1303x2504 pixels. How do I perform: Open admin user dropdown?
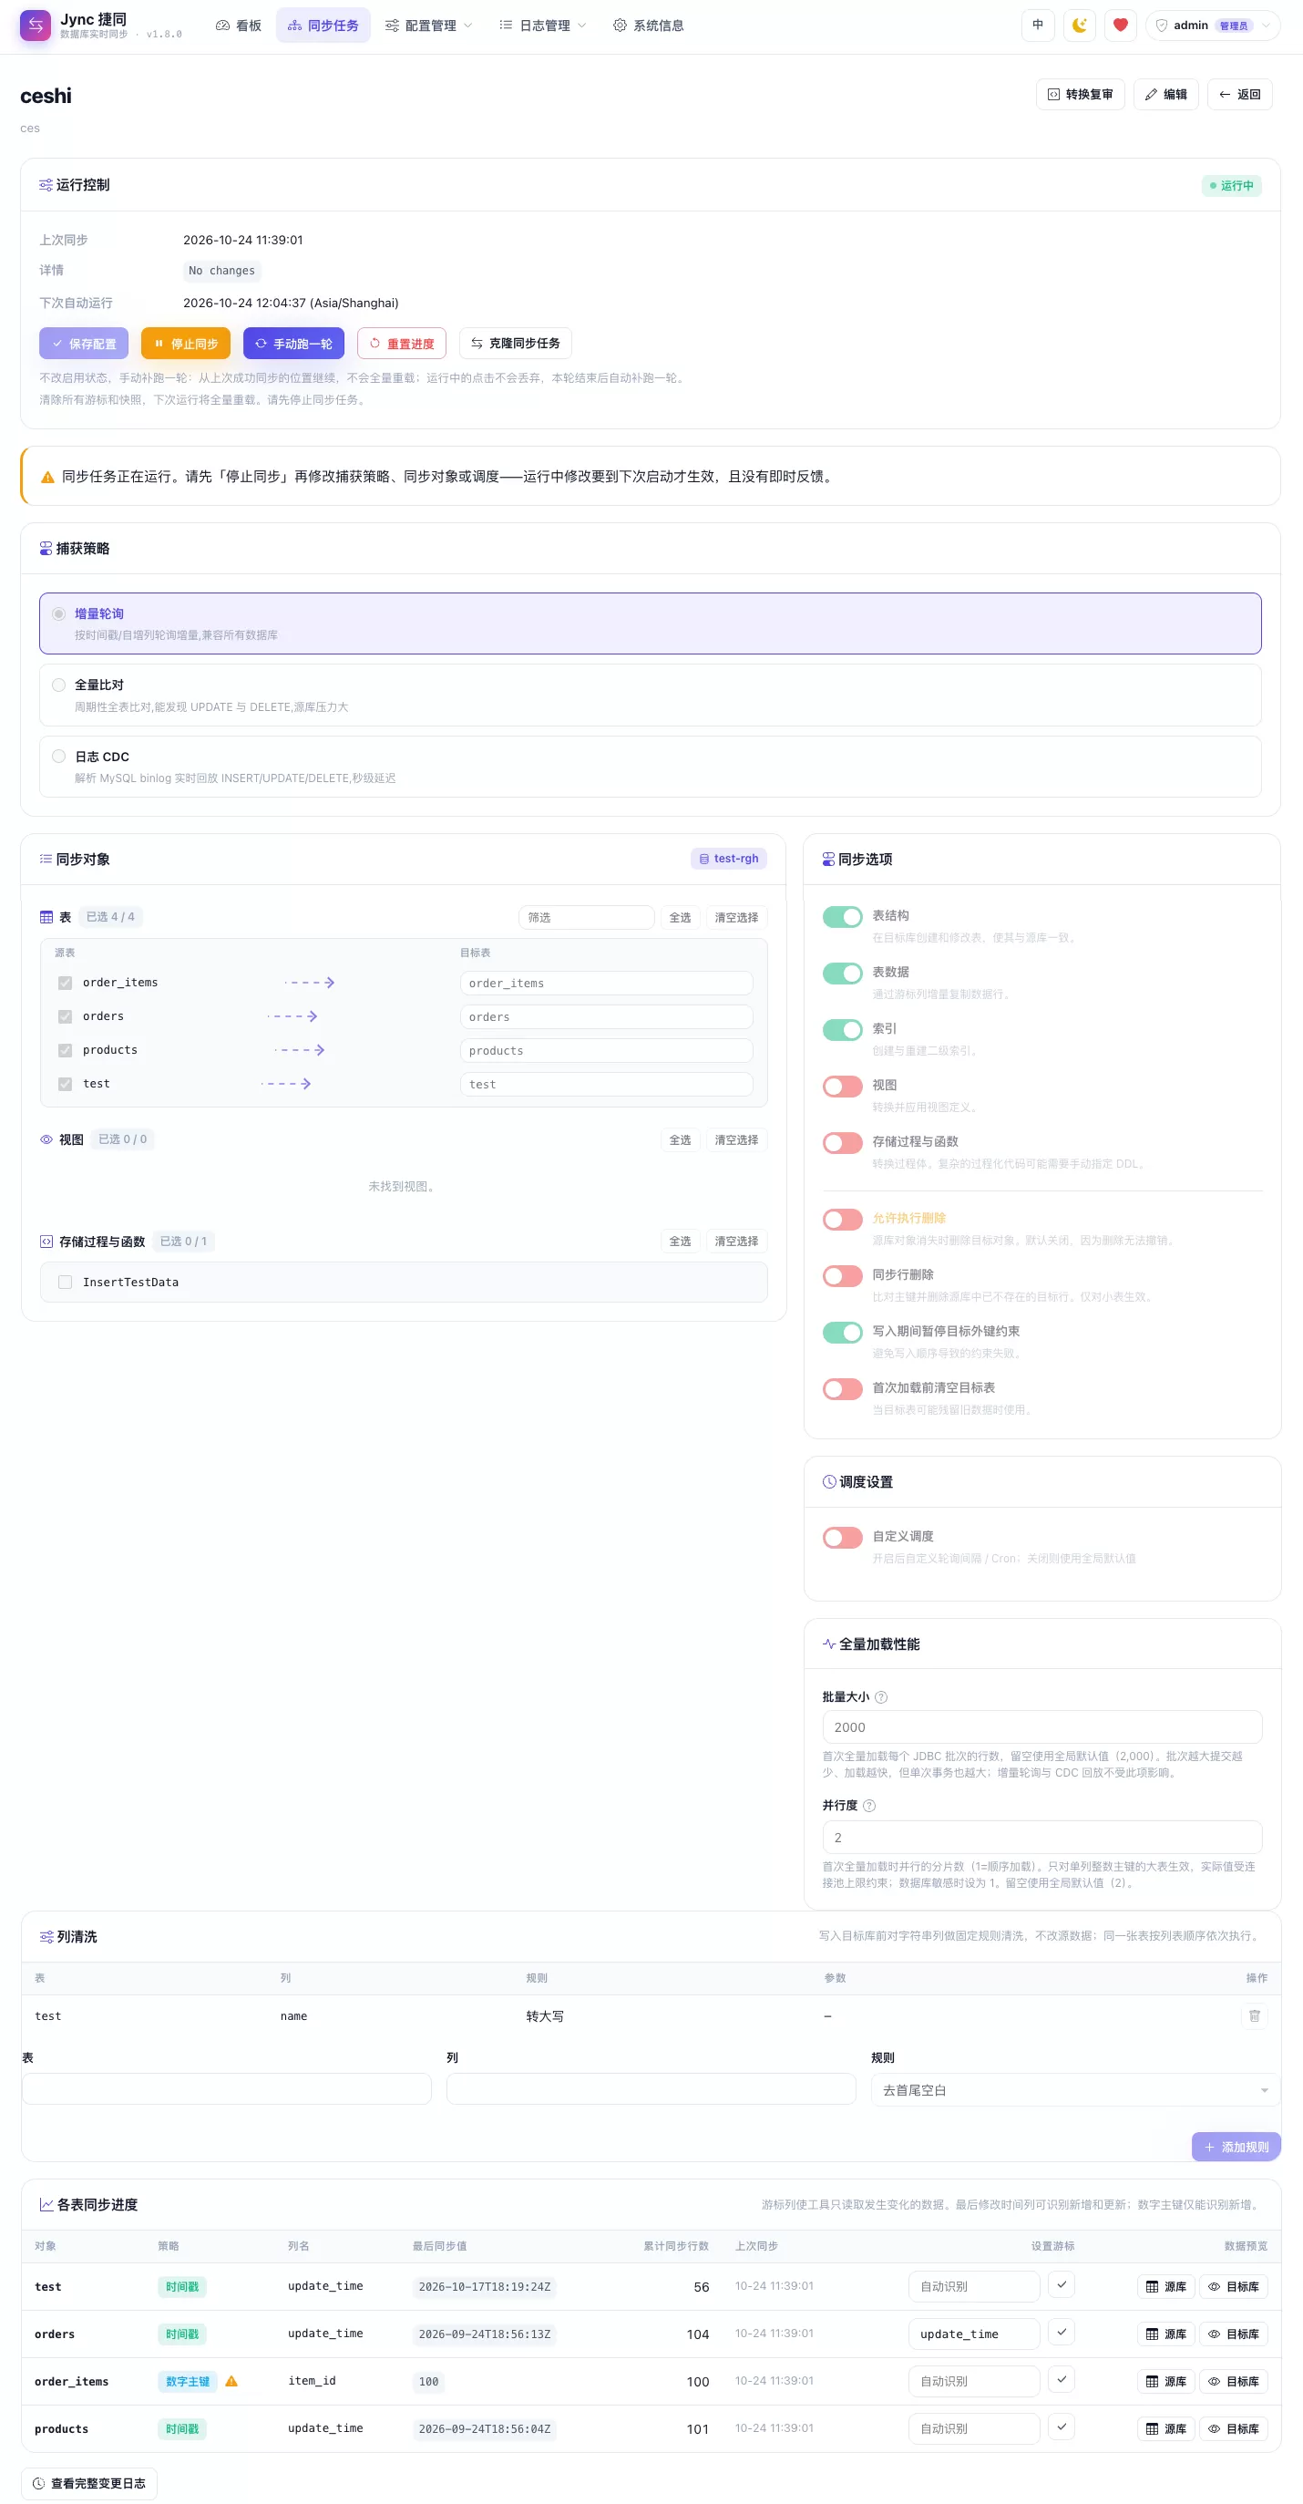(x=1213, y=26)
